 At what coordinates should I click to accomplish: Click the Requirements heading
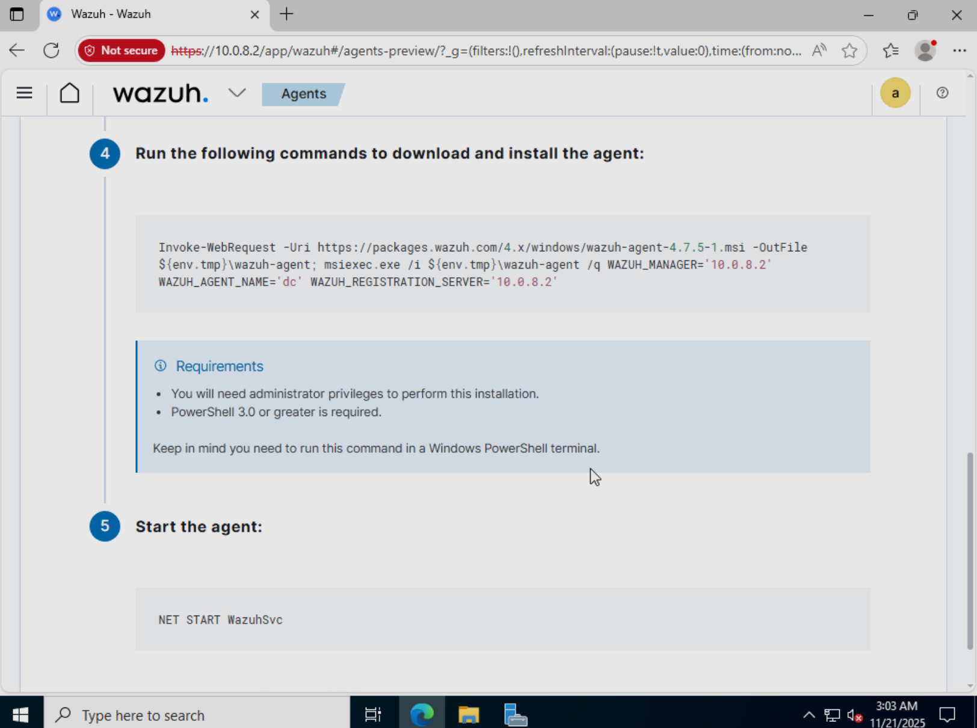(220, 366)
